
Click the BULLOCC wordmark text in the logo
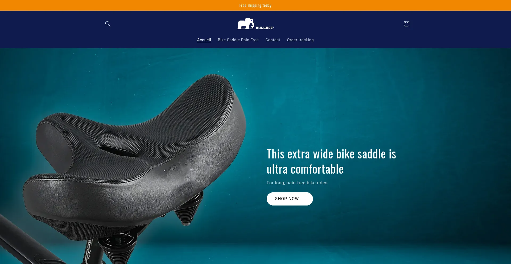tap(265, 28)
